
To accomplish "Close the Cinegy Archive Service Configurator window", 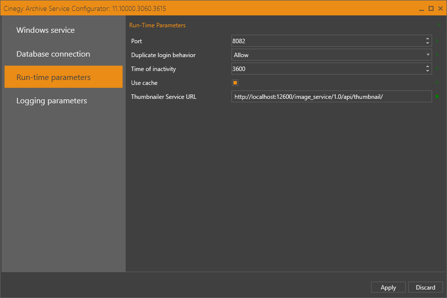I will [441, 8].
